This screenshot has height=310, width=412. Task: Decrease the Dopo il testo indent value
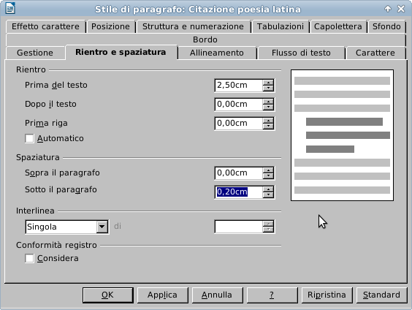(x=268, y=107)
